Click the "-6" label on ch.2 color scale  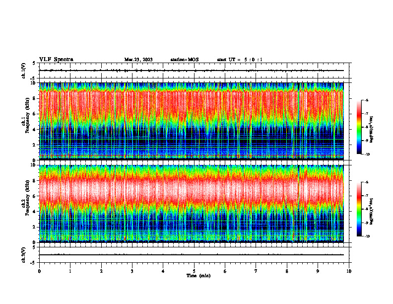click(367, 182)
